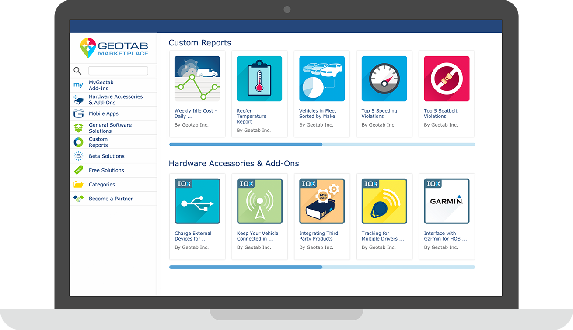Click 'Keep Your Vehicle Connected in ...' title

258,236
